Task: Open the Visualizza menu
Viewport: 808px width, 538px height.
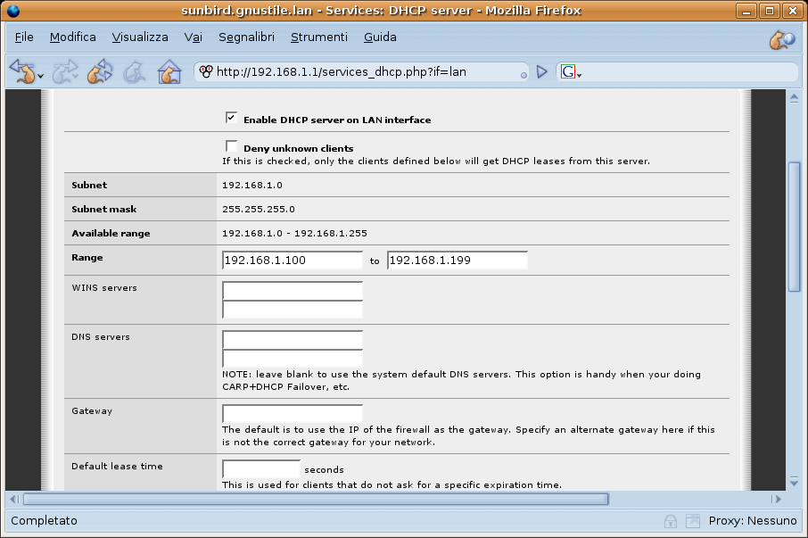Action: (x=140, y=37)
